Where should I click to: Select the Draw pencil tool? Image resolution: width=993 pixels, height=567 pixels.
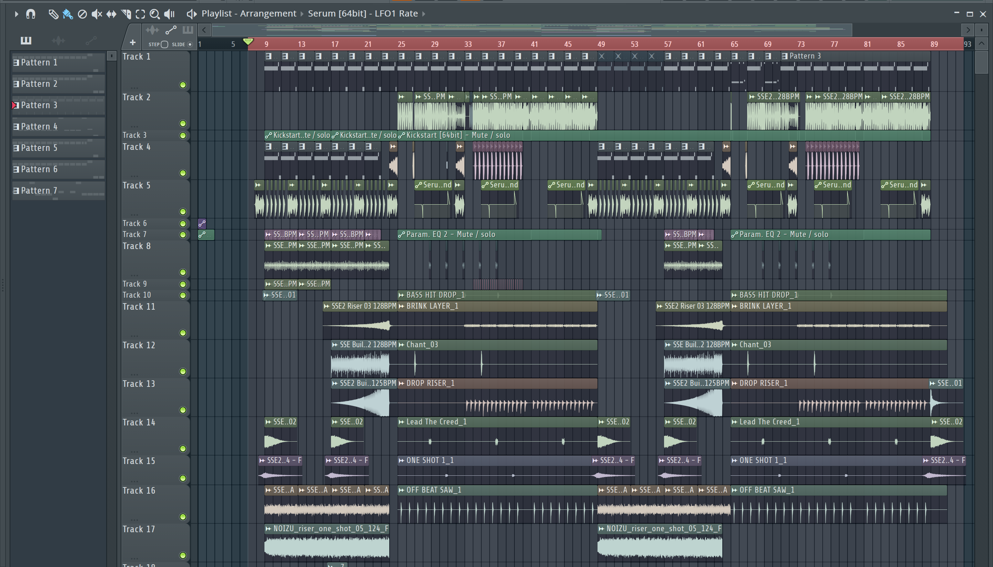53,14
